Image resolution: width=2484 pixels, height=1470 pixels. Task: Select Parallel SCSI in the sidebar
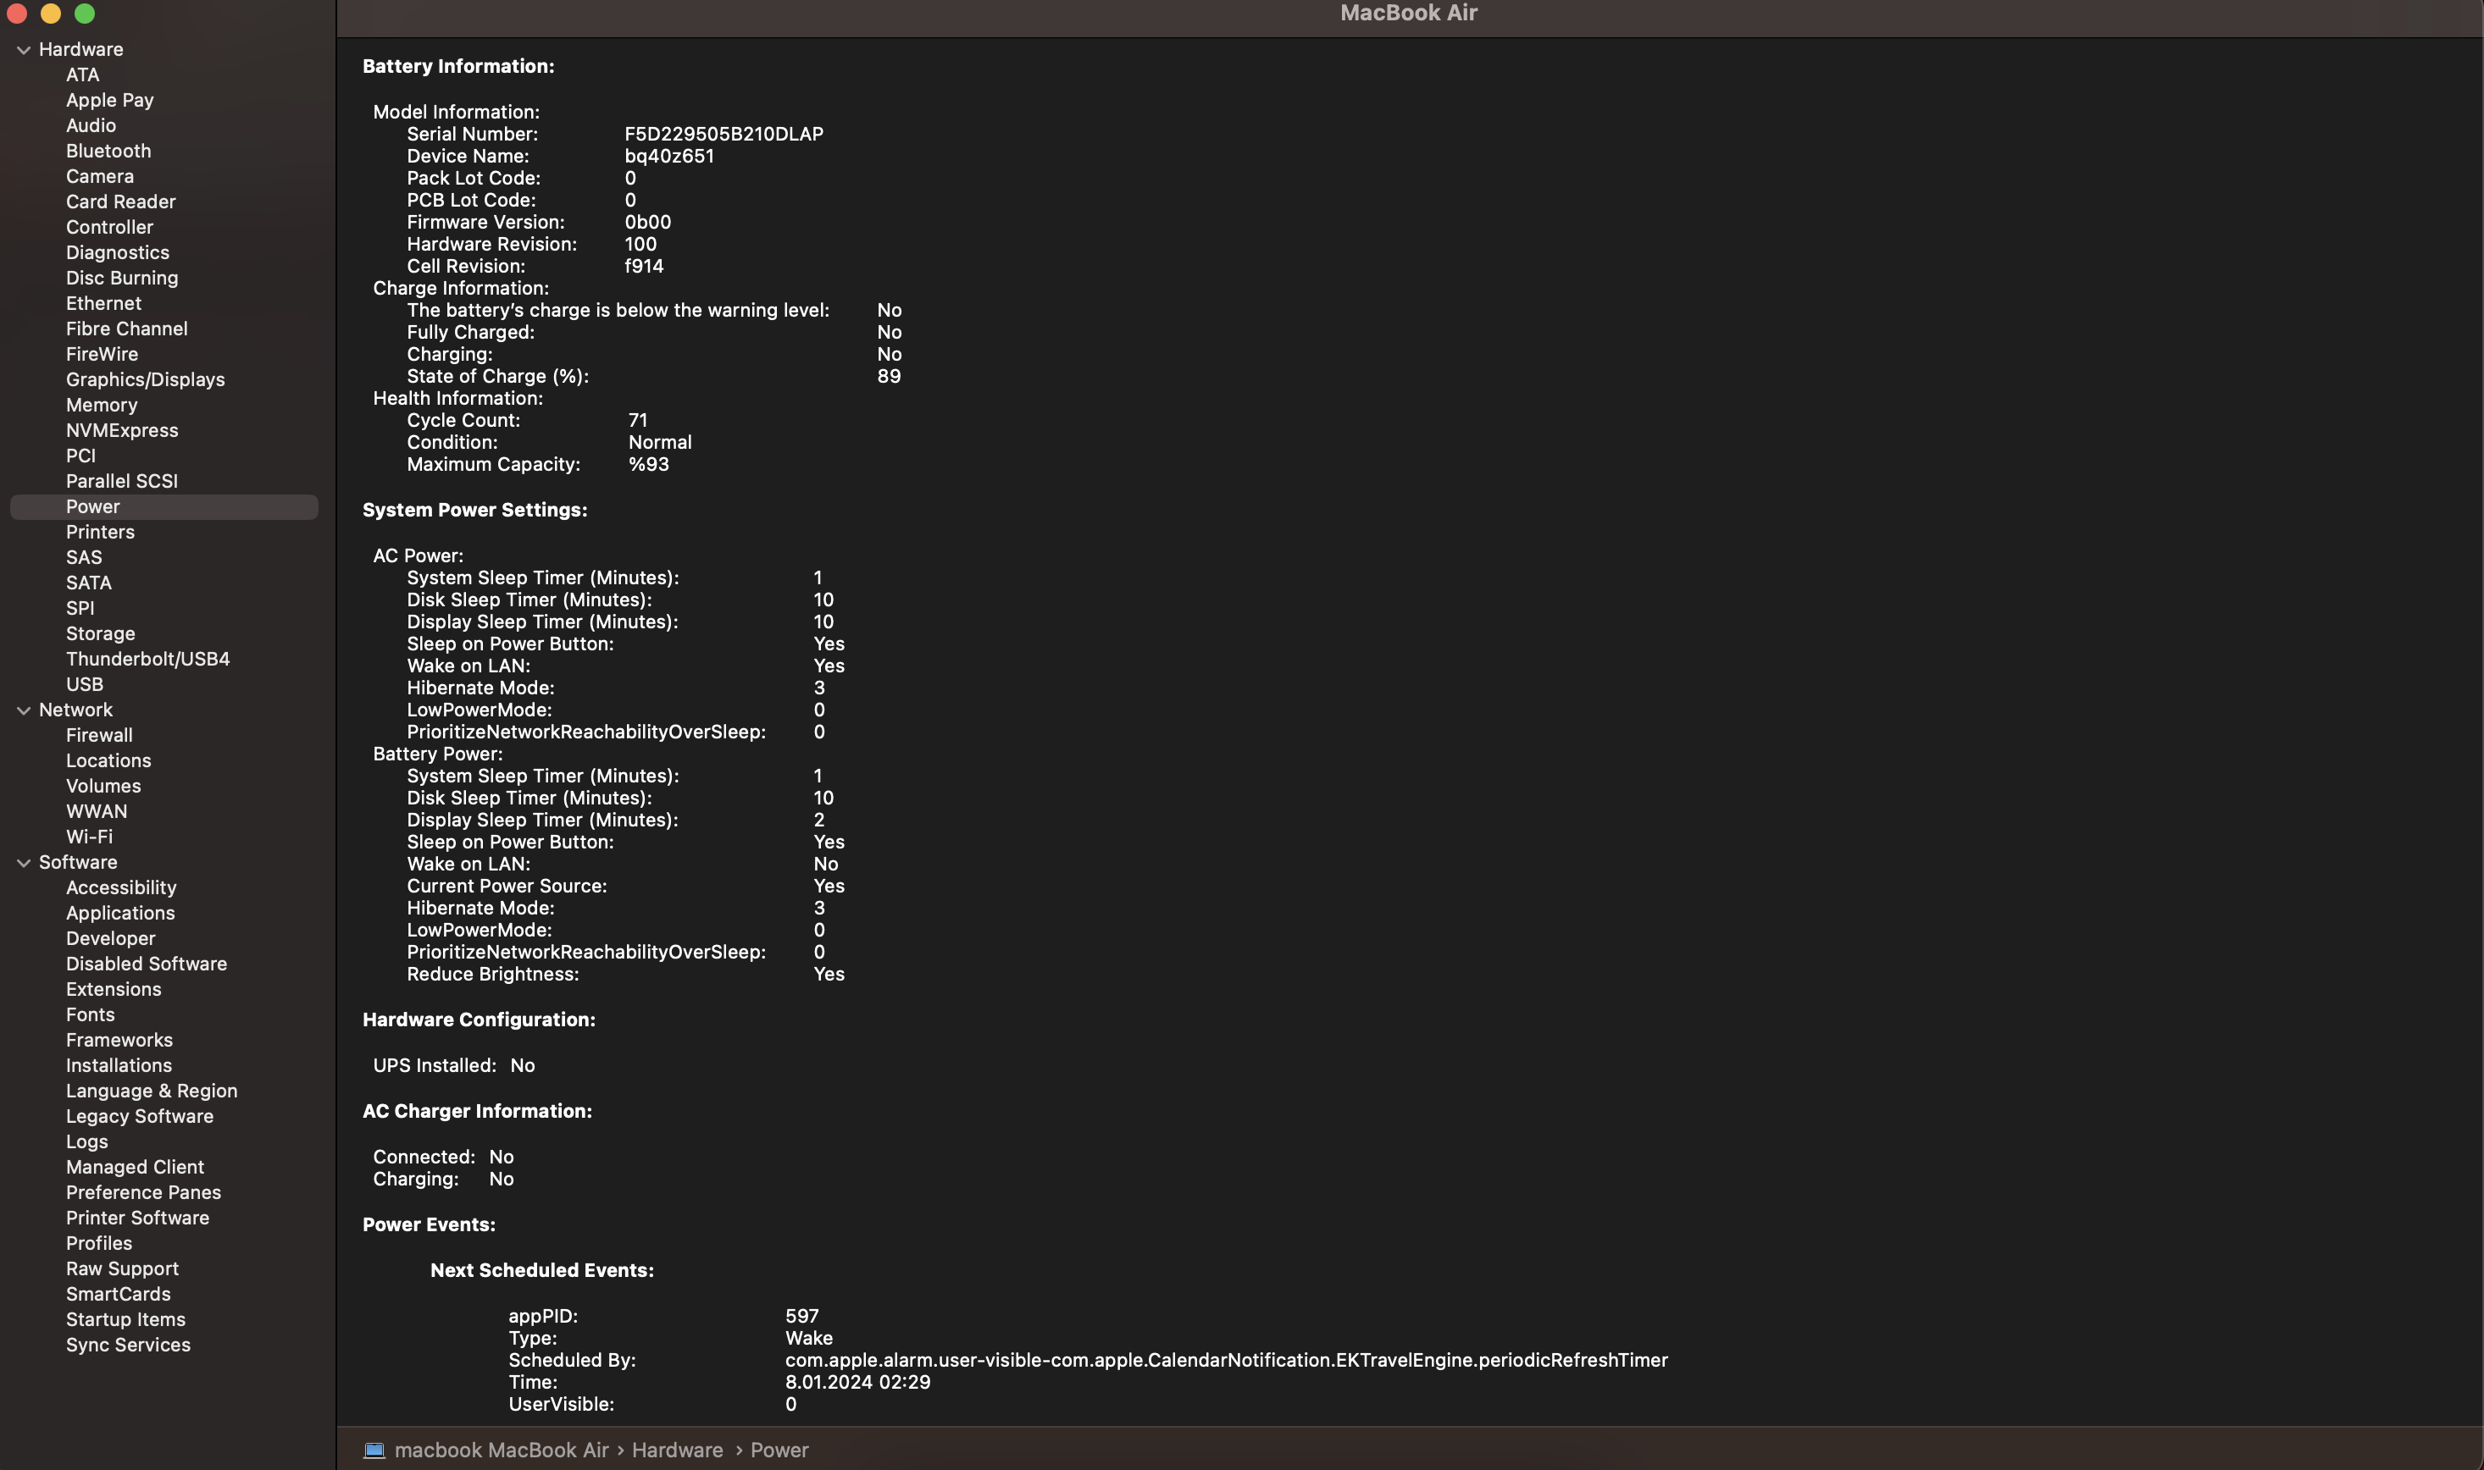(122, 482)
